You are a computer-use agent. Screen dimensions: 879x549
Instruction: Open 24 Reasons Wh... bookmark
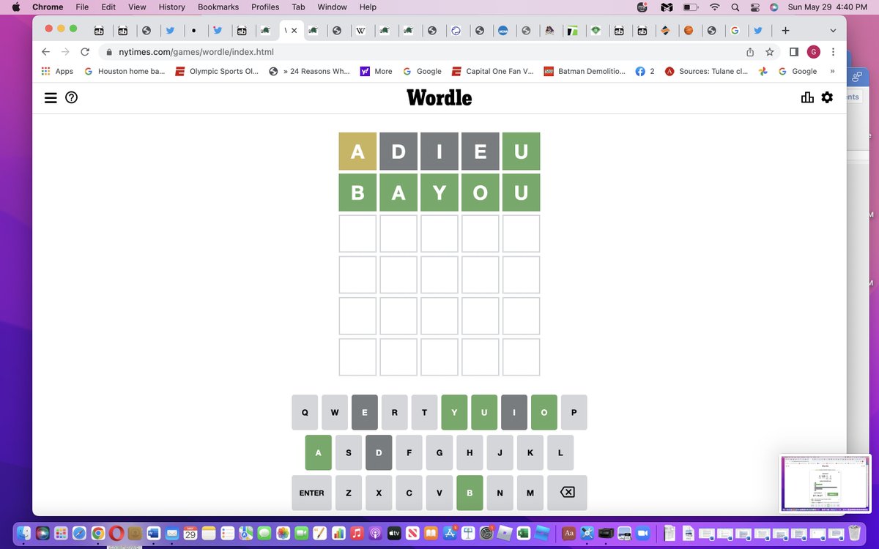click(309, 71)
